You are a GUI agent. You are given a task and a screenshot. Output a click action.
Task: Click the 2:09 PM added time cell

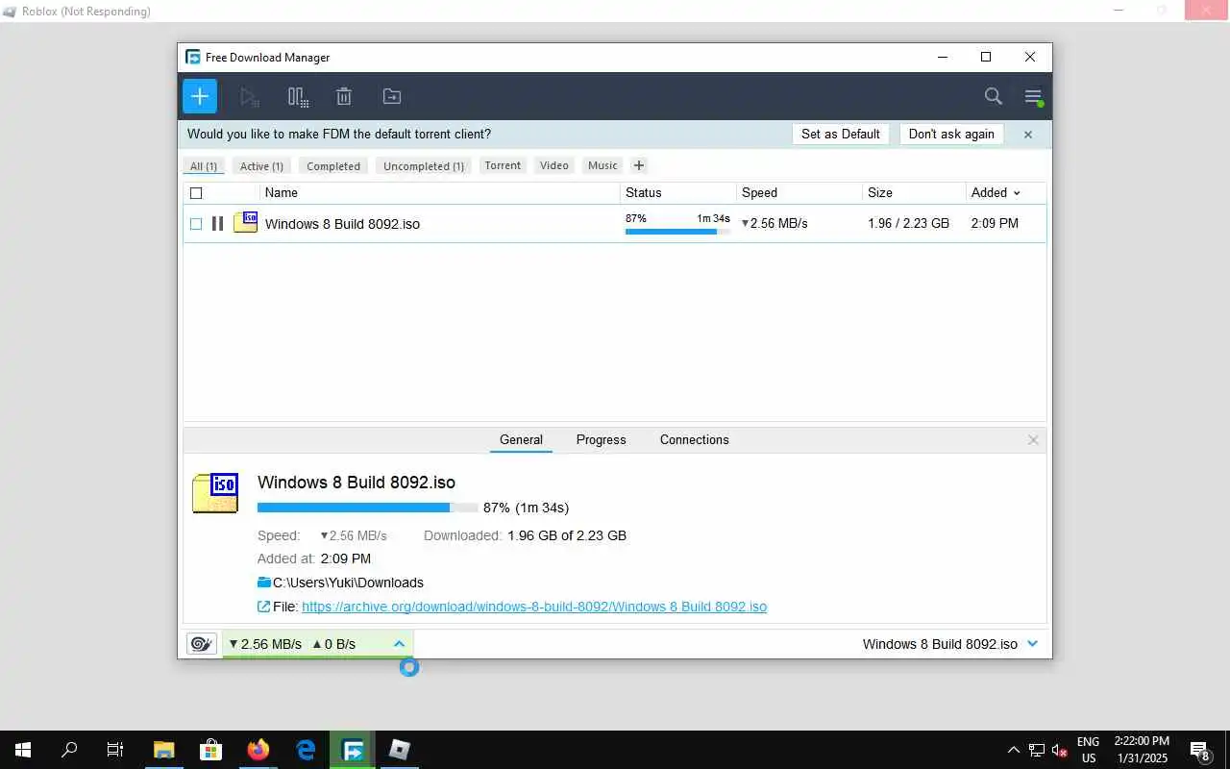pyautogui.click(x=995, y=223)
